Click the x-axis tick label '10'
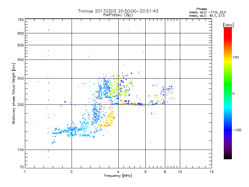 pos(180,172)
